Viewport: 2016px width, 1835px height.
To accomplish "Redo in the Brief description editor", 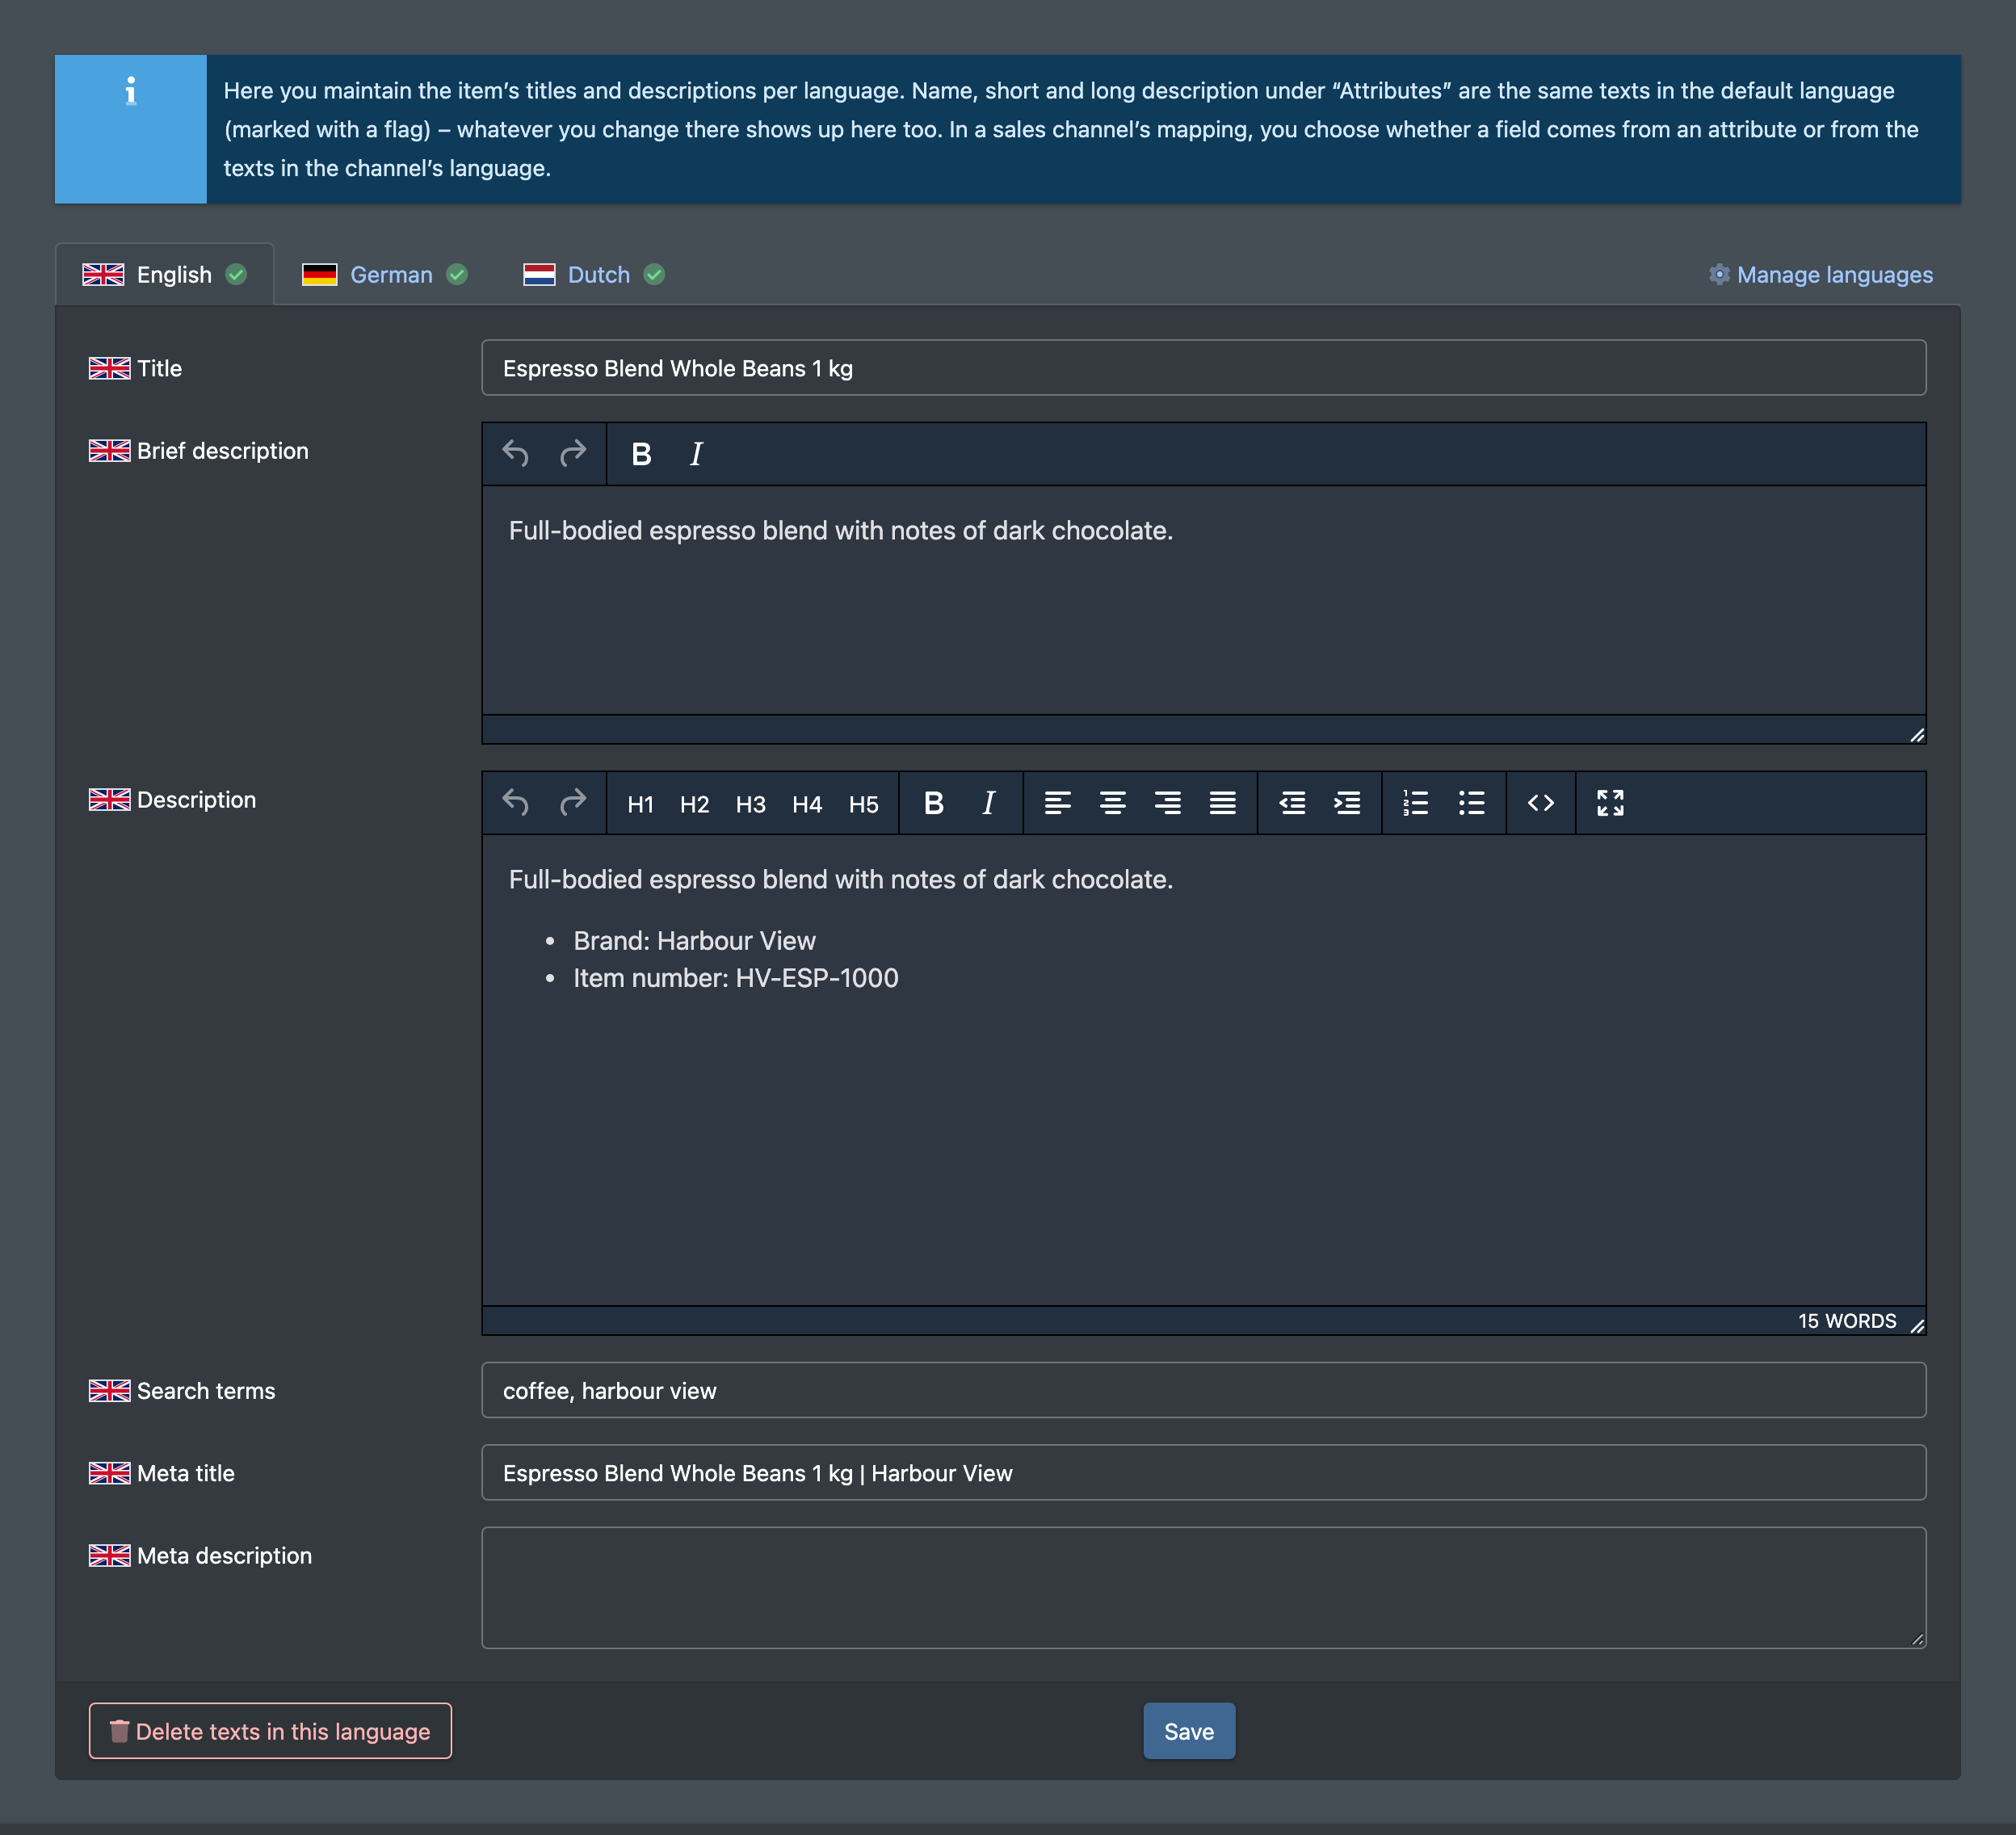I will (x=573, y=454).
